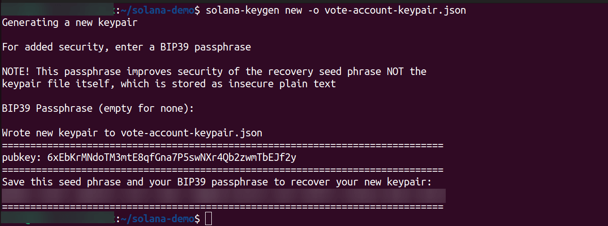
Task: Click the last equals separator under the seed phrase
Action: 223,207
